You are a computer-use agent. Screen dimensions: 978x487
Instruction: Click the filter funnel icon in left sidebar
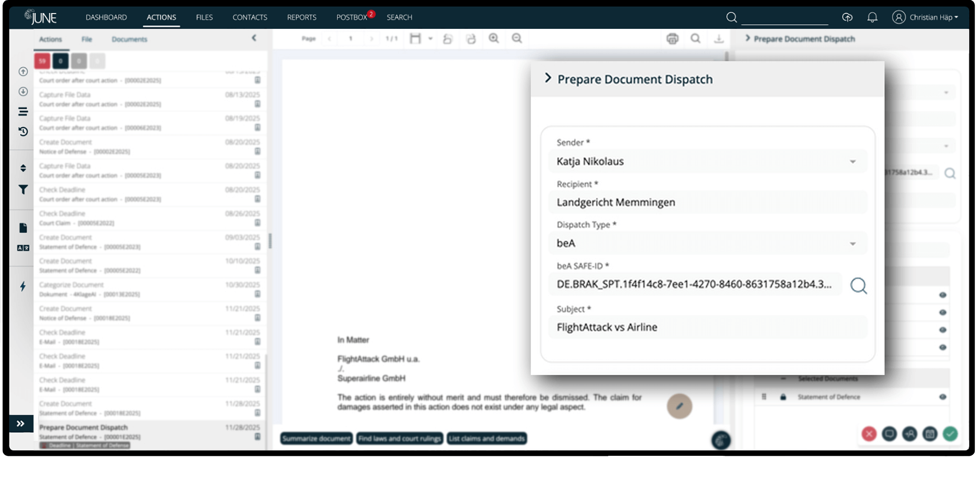(23, 189)
